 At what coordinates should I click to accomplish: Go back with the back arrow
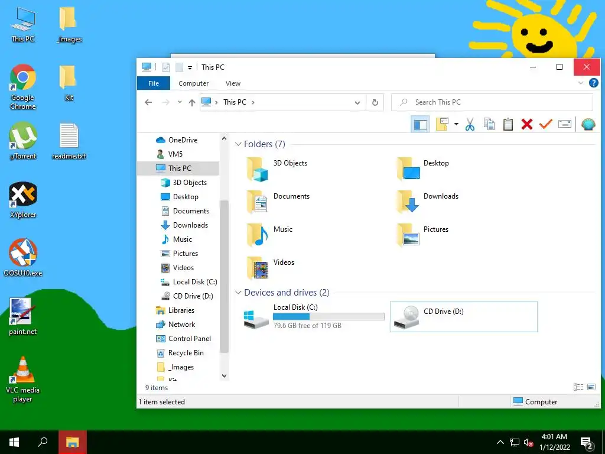pos(148,102)
